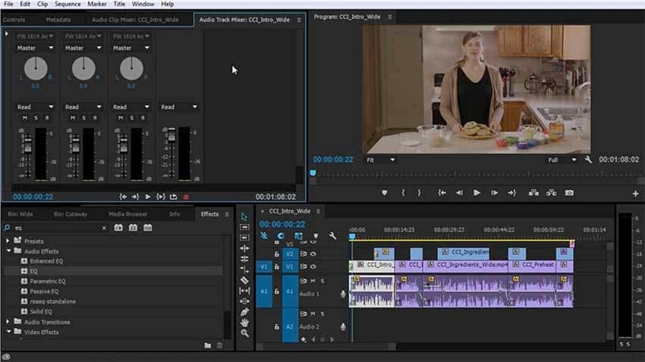Open timeline wrench settings

[x=332, y=236]
